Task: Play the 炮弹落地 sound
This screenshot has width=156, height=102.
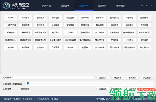Action: coord(129,25)
